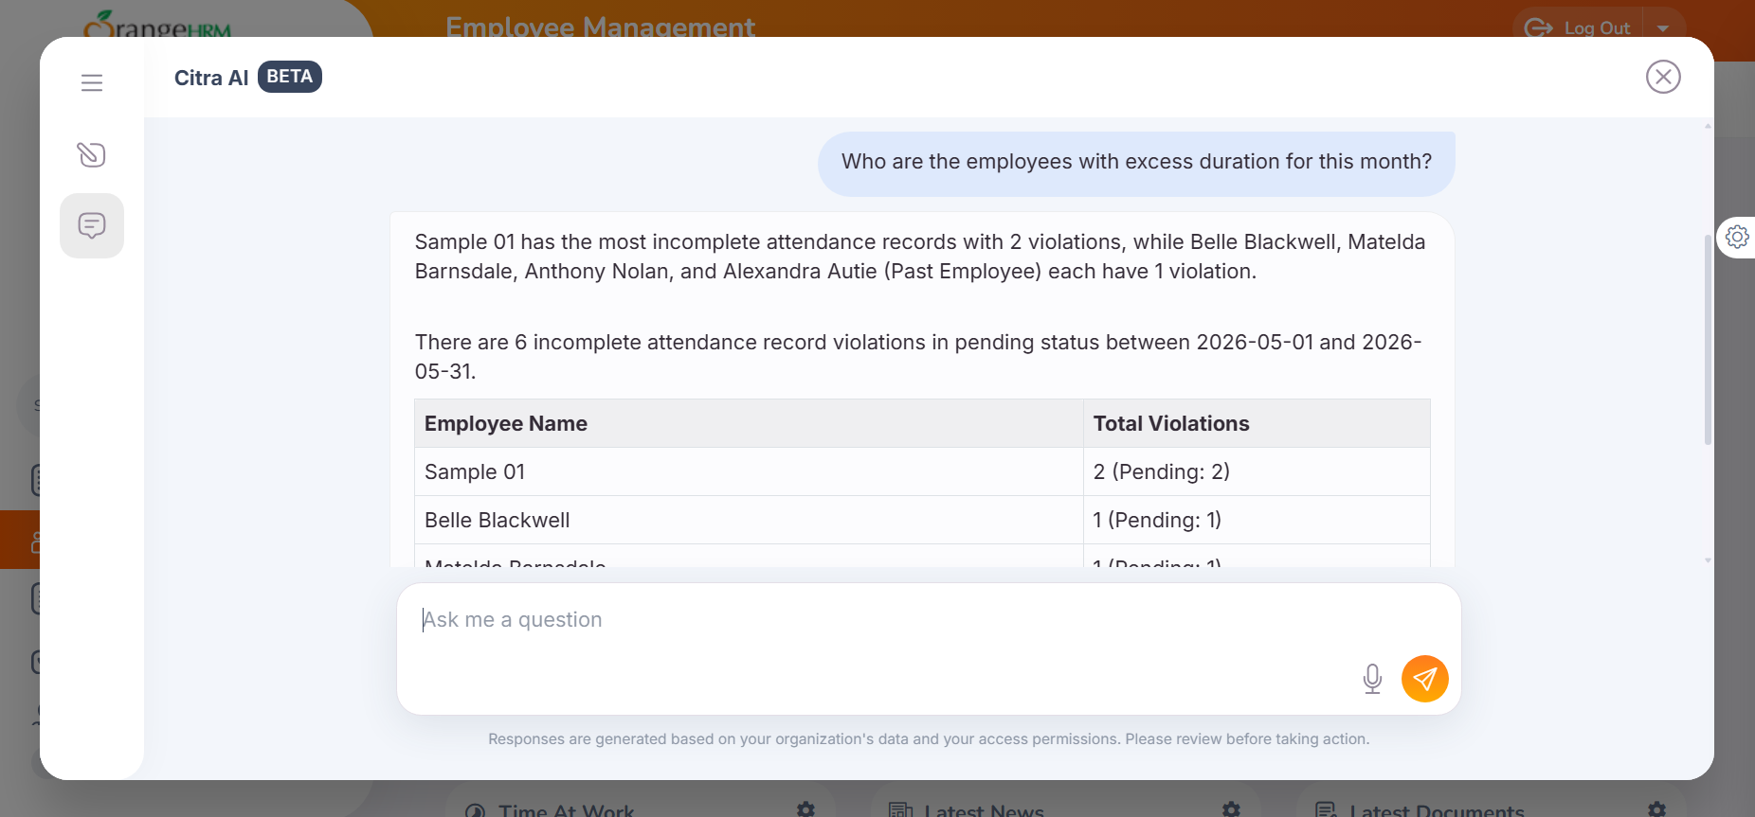Image resolution: width=1755 pixels, height=817 pixels.
Task: Open Latest News widget settings gear
Action: click(1231, 809)
